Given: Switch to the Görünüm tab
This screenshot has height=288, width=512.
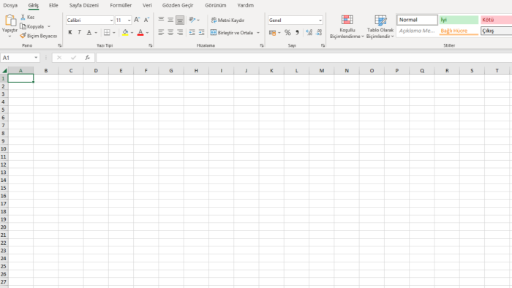Looking at the screenshot, I should [216, 5].
